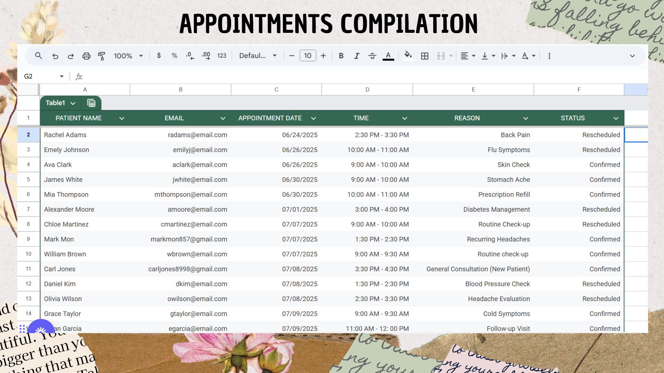This screenshot has width=664, height=373.
Task: Decrease font size with minus button
Action: 292,56
